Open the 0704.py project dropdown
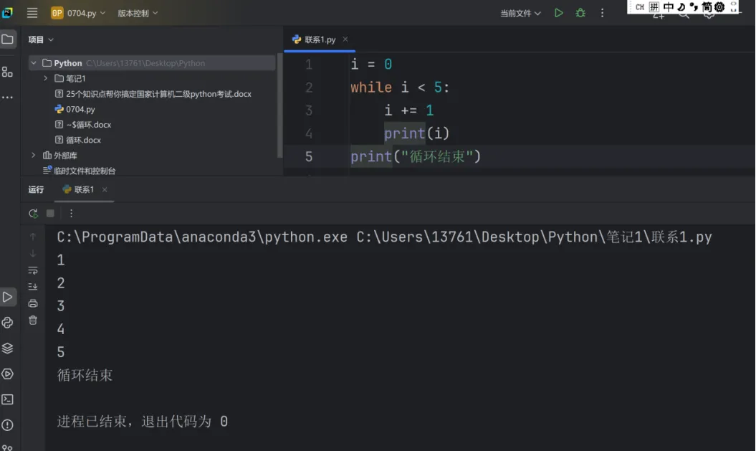The width and height of the screenshot is (756, 451). coord(79,13)
